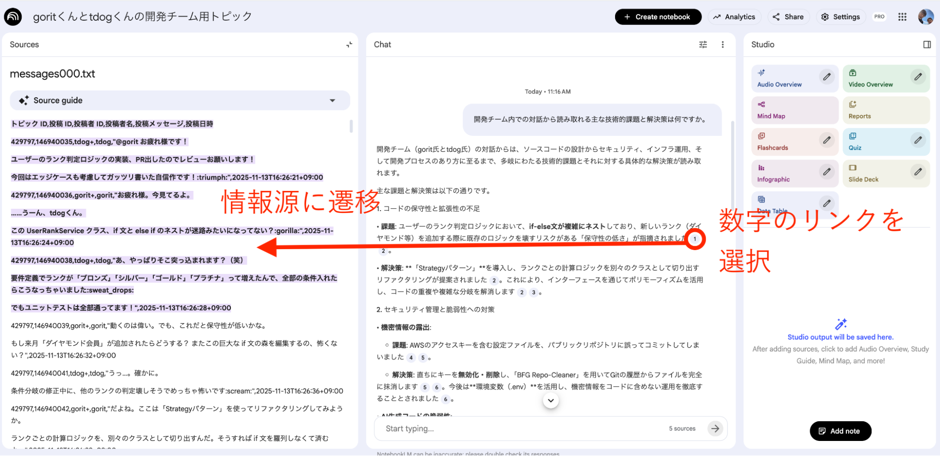Expand the Source guide dropdown
The height and width of the screenshot is (456, 940).
click(x=332, y=101)
